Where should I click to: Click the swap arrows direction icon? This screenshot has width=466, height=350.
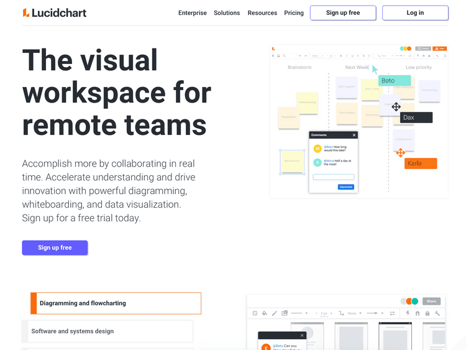[x=392, y=313]
